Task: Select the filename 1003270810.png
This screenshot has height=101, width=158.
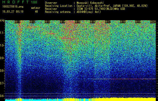Action: (x=13, y=7)
